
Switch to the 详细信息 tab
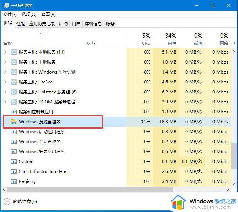(93, 24)
